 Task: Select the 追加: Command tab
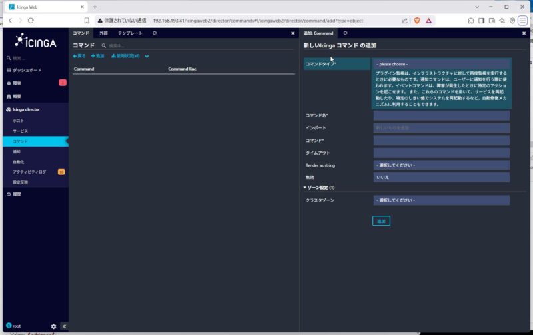coord(318,33)
